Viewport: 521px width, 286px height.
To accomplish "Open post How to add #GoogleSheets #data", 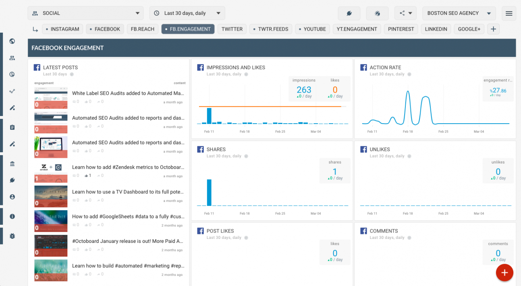I will click(x=128, y=216).
